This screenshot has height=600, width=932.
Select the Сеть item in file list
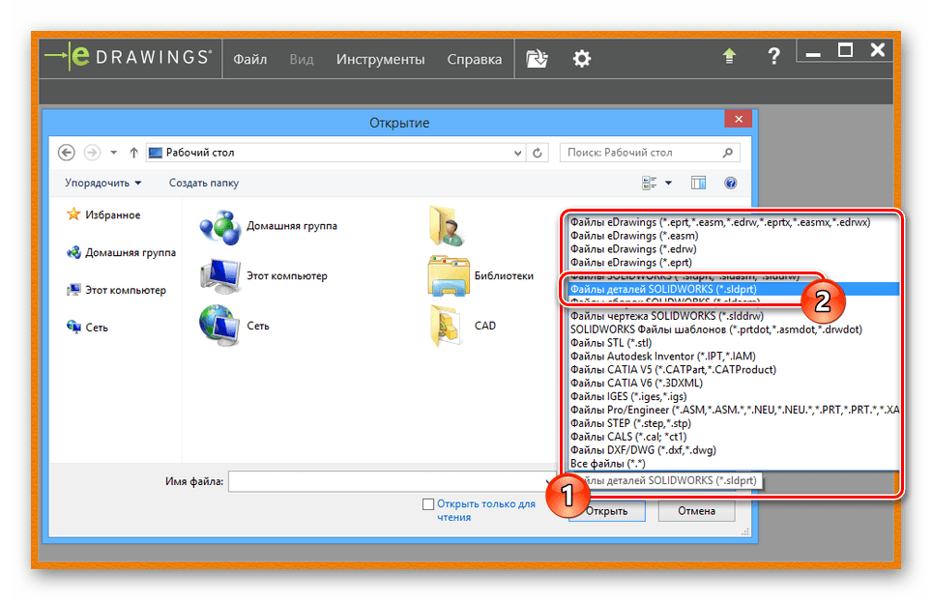234,326
